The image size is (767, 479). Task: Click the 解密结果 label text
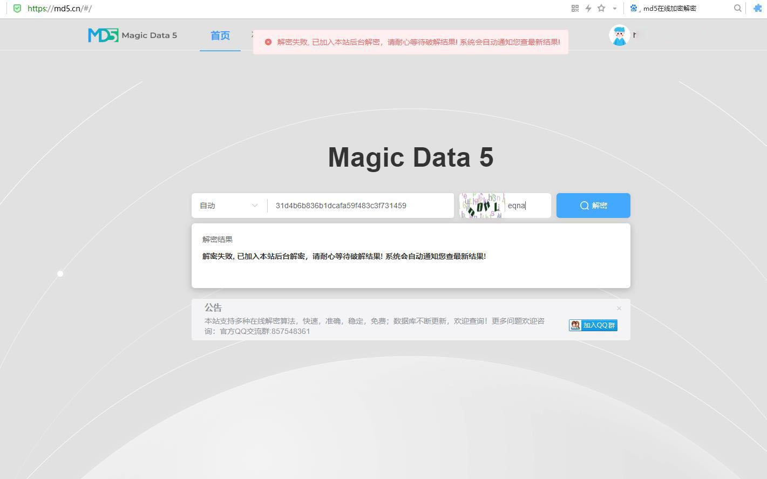pyautogui.click(x=218, y=239)
